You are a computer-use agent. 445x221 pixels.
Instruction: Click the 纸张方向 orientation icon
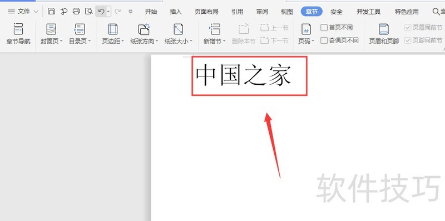[144, 29]
